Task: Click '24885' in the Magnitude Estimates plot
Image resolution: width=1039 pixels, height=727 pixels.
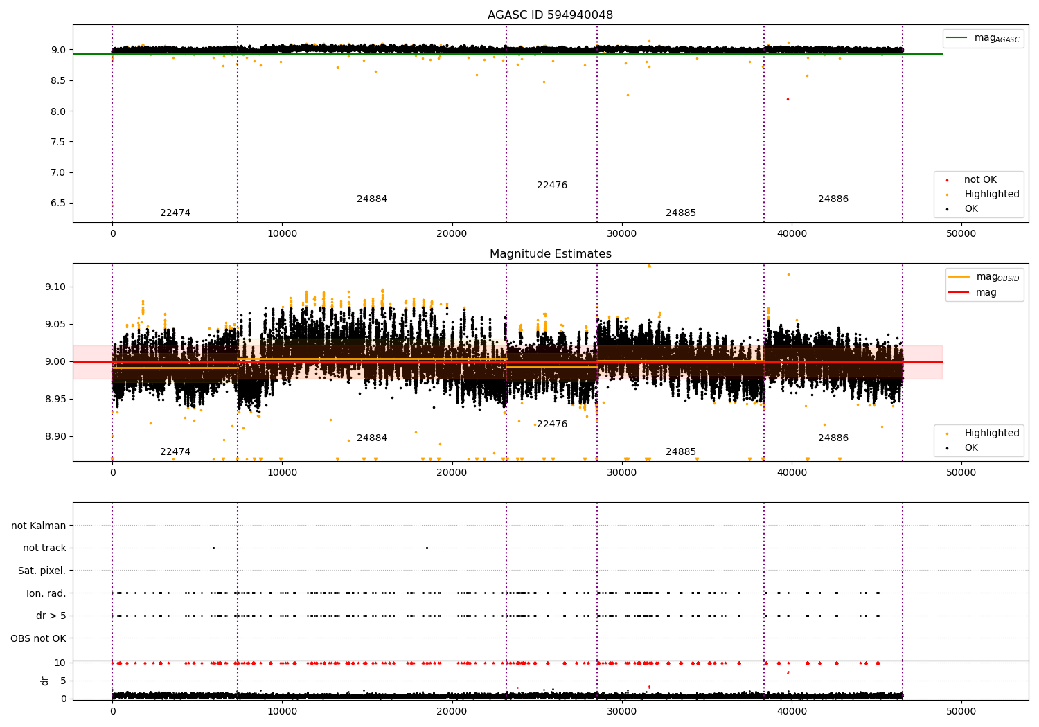Action: point(681,452)
